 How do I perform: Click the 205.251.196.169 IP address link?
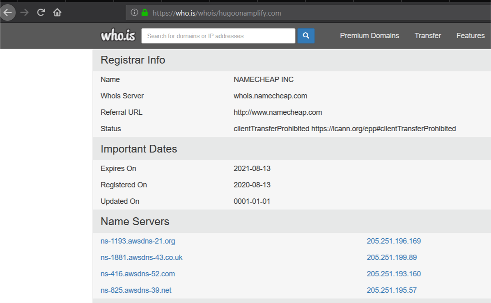394,241
